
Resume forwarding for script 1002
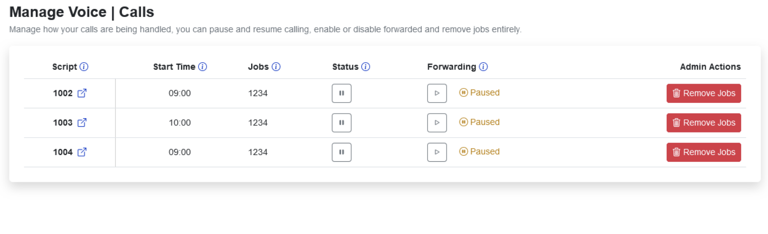(437, 93)
